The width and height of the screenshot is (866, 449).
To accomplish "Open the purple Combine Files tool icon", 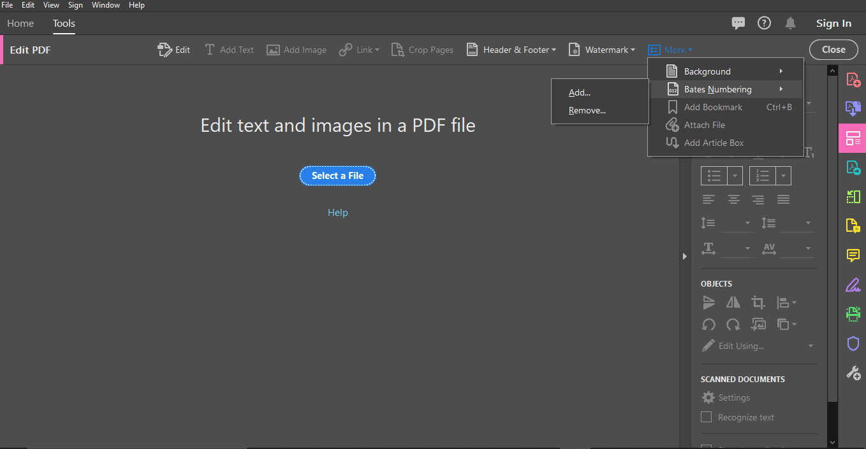I will (853, 108).
